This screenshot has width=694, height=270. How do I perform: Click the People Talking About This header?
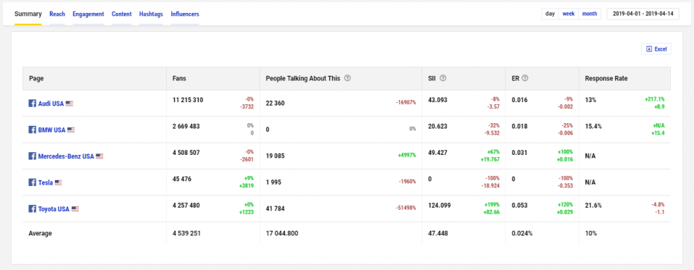click(x=303, y=78)
